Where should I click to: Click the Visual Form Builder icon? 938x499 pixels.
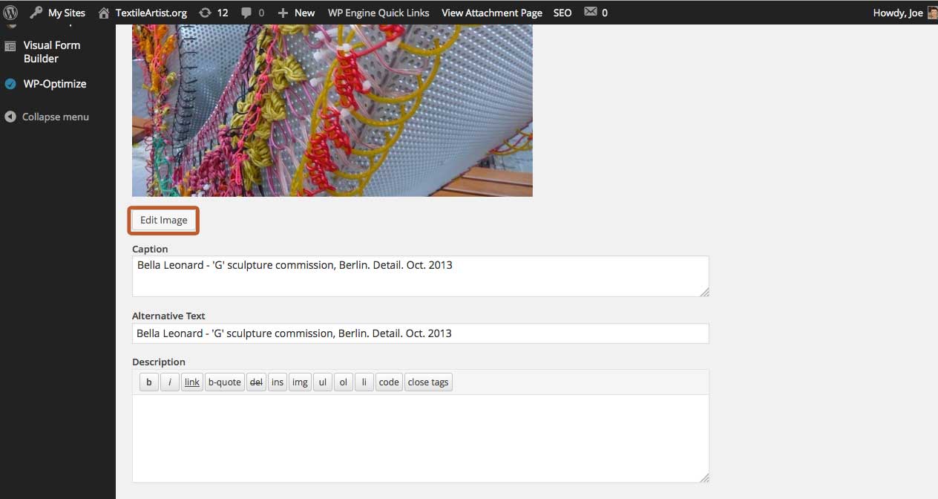pos(10,45)
